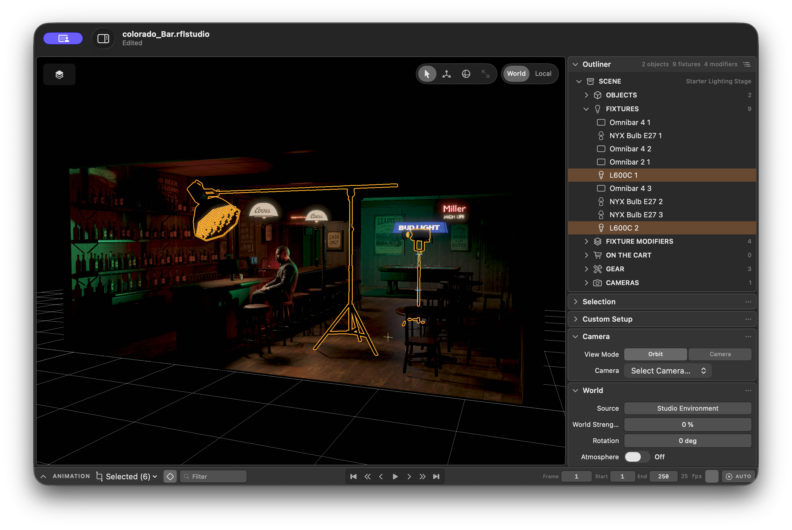The image size is (792, 530).
Task: Expand the GEAR group
Action: pyautogui.click(x=586, y=269)
